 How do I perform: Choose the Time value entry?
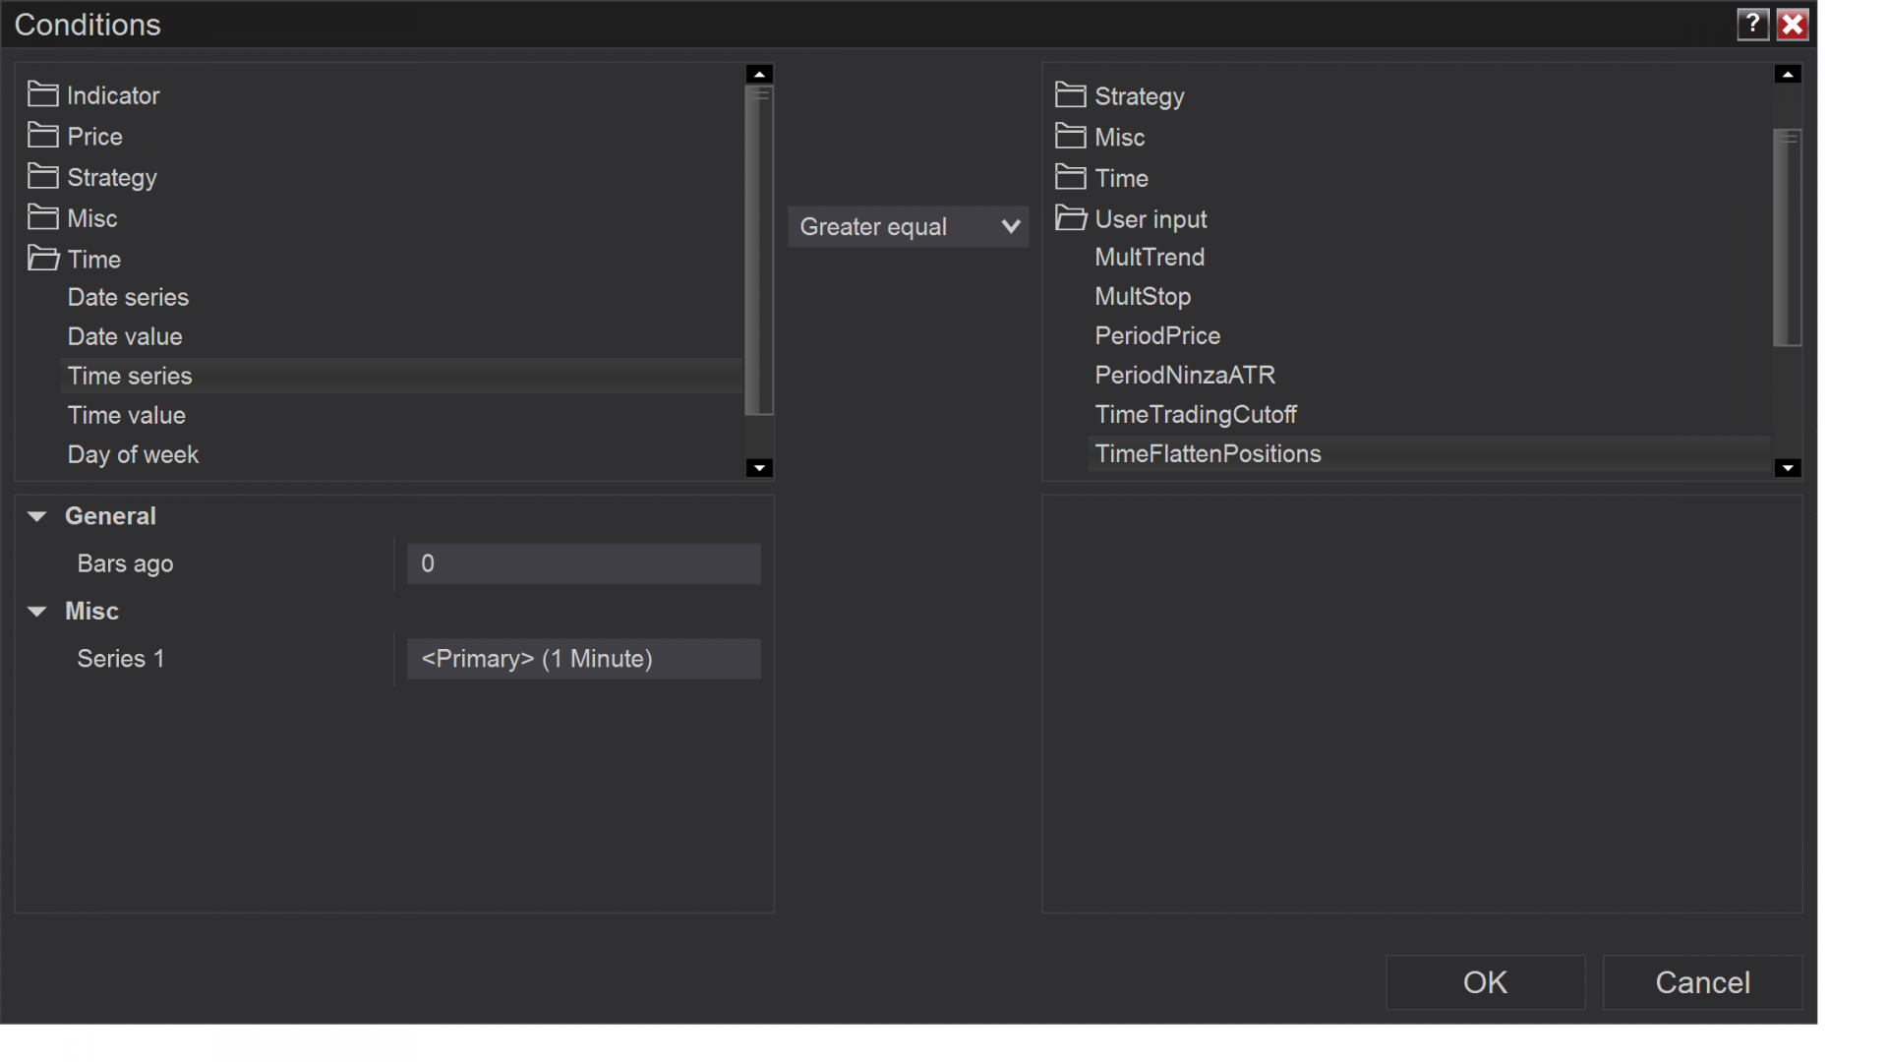click(126, 415)
